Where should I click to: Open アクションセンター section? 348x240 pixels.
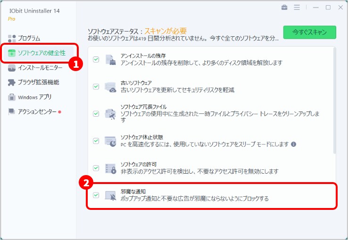click(x=37, y=112)
